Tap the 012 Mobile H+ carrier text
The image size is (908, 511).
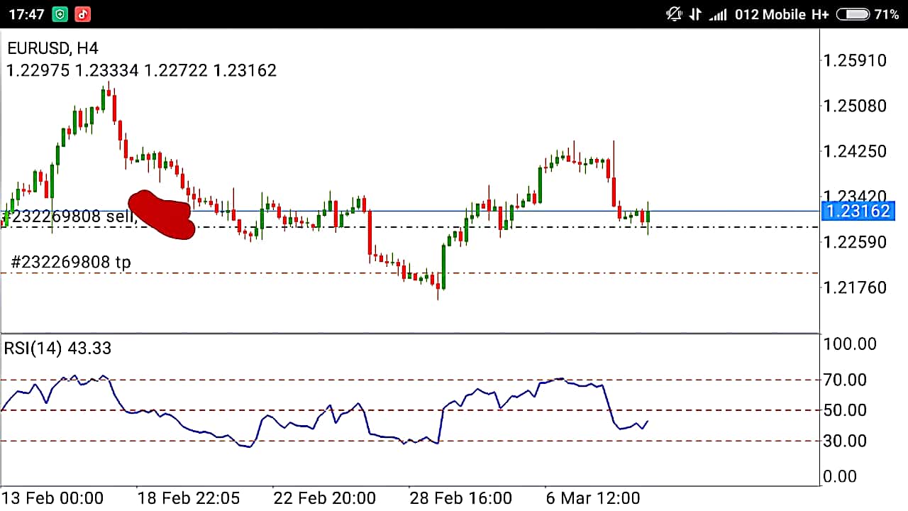click(x=782, y=14)
